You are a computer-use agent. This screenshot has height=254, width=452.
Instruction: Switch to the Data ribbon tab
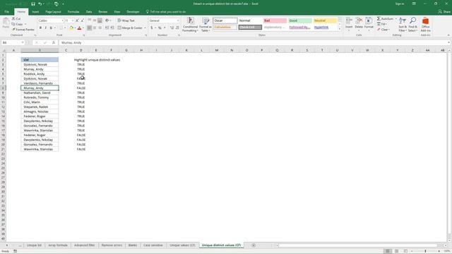click(x=89, y=12)
